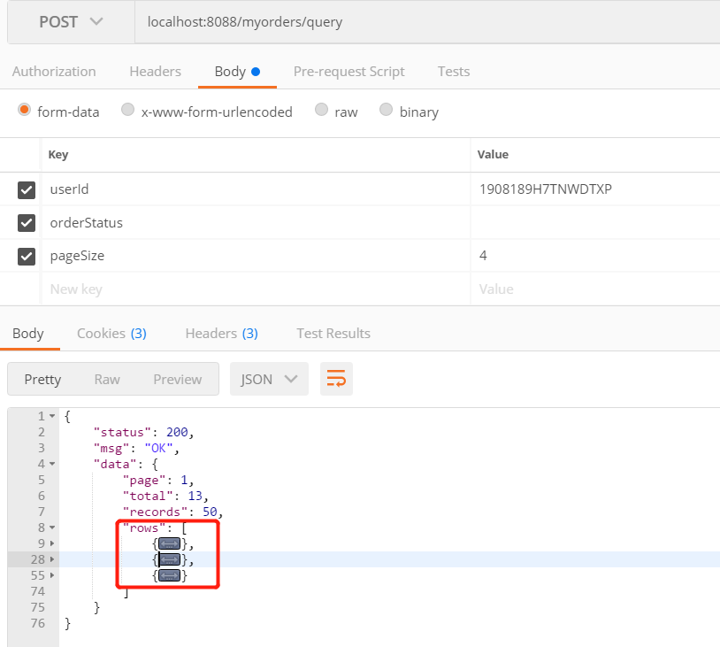Image resolution: width=720 pixels, height=647 pixels.
Task: Click the "page" key in the response
Action: pos(143,481)
